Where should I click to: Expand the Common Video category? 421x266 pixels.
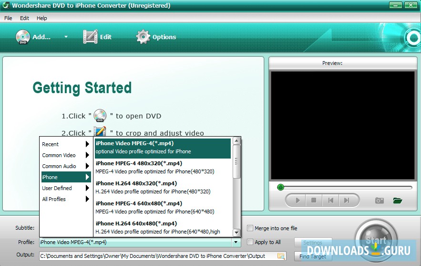65,155
